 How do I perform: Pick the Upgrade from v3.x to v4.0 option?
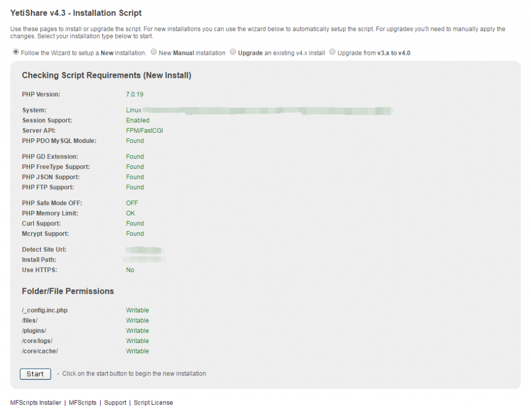pos(332,52)
